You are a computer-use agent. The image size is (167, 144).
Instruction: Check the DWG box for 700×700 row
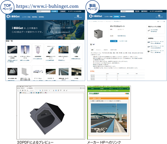tap(107, 77)
